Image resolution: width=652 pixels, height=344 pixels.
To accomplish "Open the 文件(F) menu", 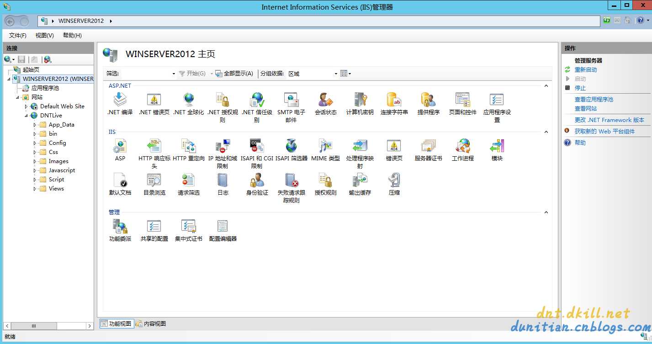I will tap(17, 35).
